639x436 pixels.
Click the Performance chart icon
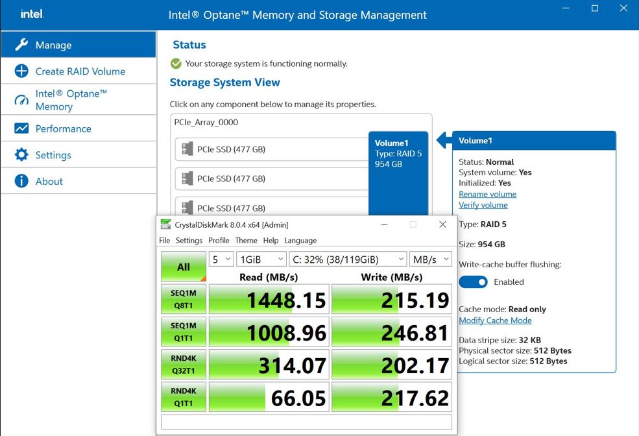(21, 128)
